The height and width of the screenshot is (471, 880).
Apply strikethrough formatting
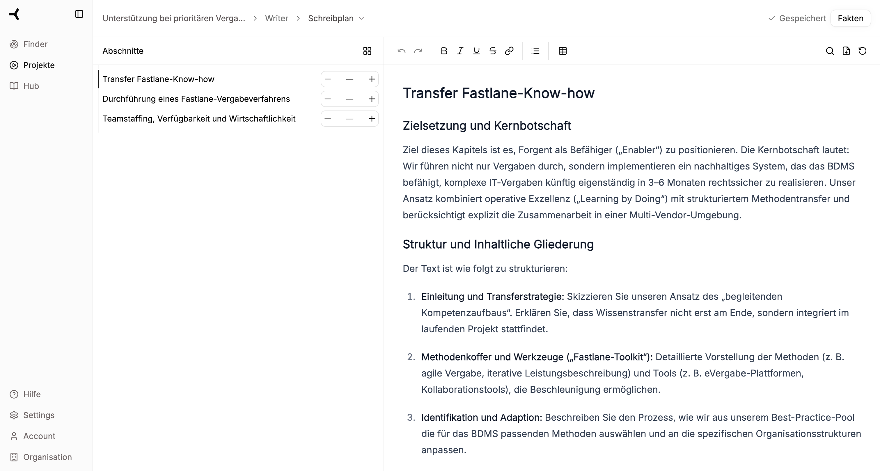tap(493, 51)
